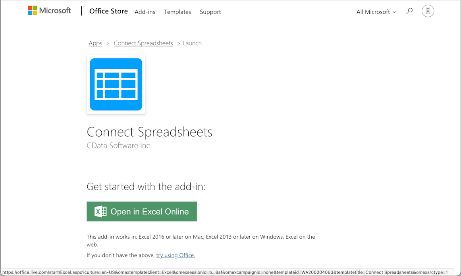Expand the All Microsoft dropdown

click(376, 12)
